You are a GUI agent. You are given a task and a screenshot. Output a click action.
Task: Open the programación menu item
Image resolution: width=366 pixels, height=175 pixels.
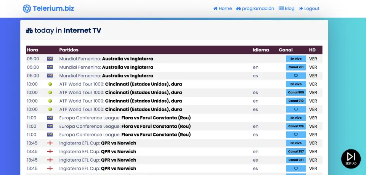click(255, 8)
